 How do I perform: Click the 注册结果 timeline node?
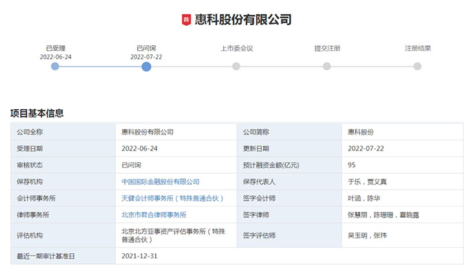click(417, 67)
